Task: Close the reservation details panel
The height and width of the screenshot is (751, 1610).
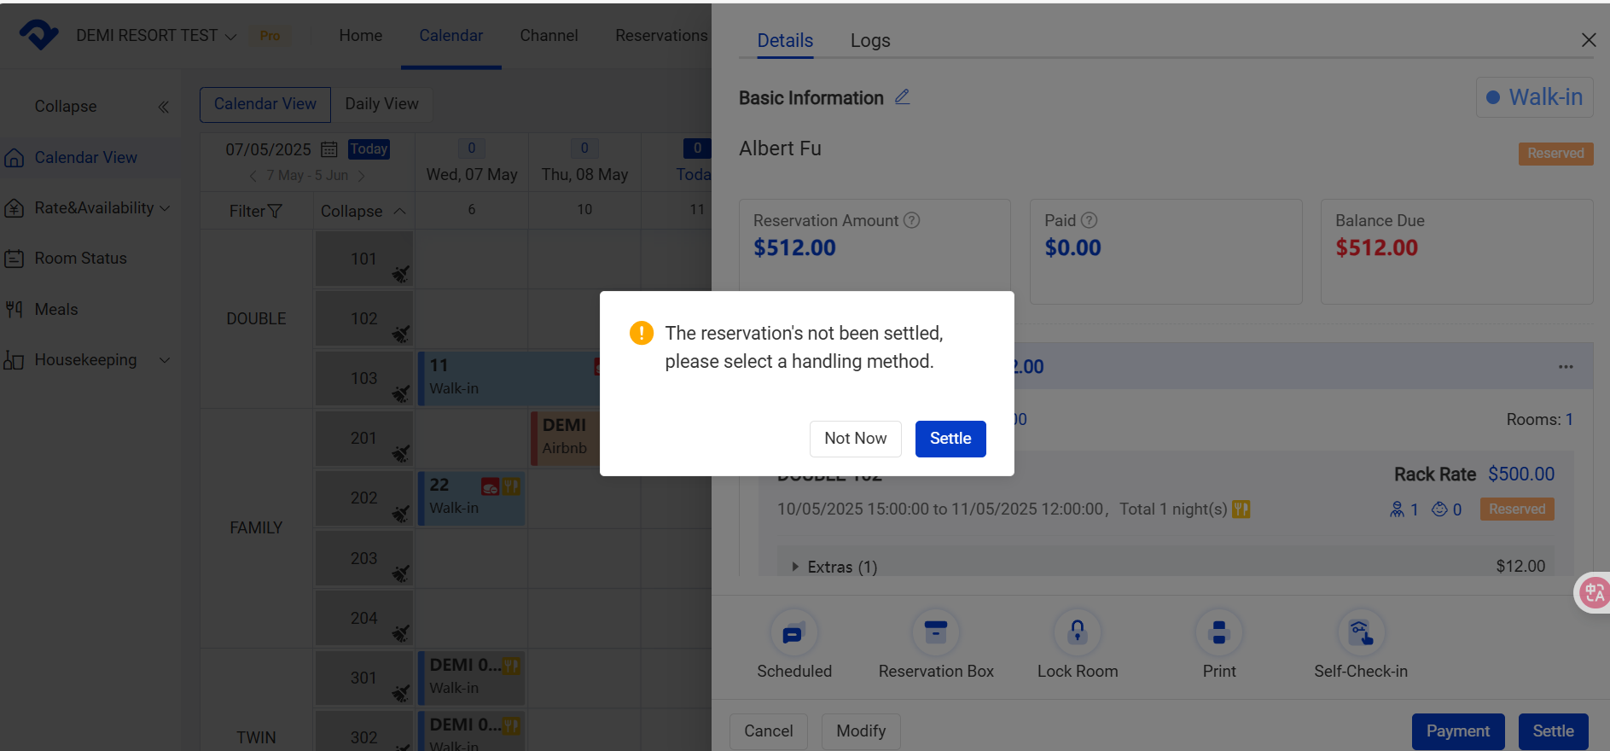Action: coord(1588,40)
